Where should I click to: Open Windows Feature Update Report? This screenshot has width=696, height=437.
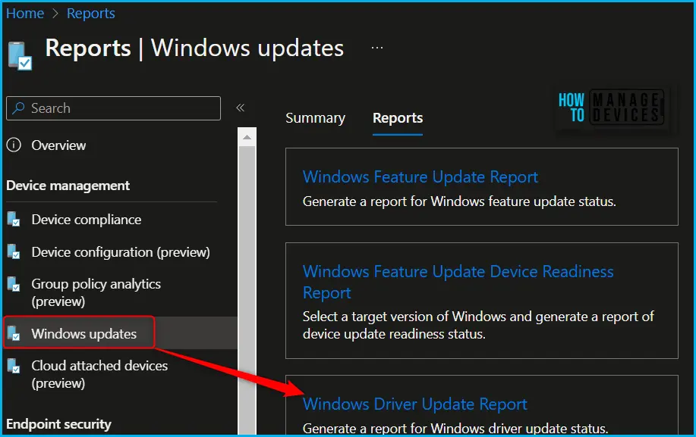tap(420, 177)
